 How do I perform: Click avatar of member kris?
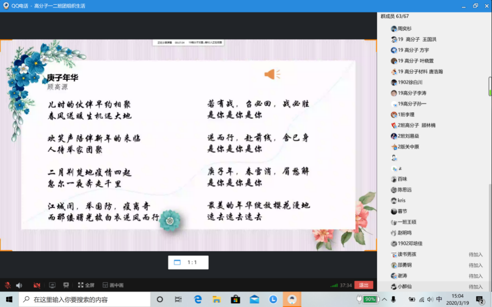[394, 201]
